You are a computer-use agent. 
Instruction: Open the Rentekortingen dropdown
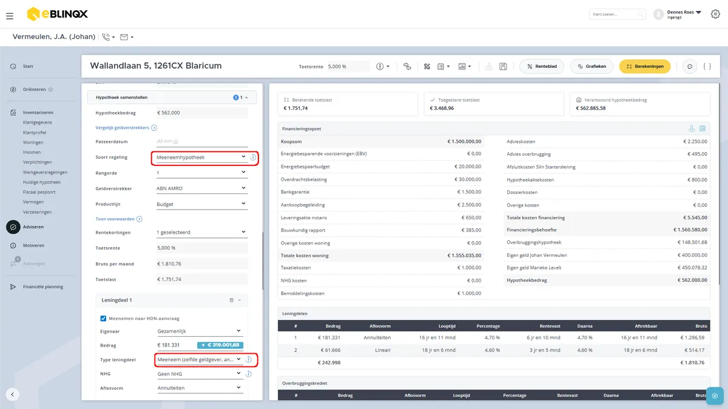[x=201, y=232]
